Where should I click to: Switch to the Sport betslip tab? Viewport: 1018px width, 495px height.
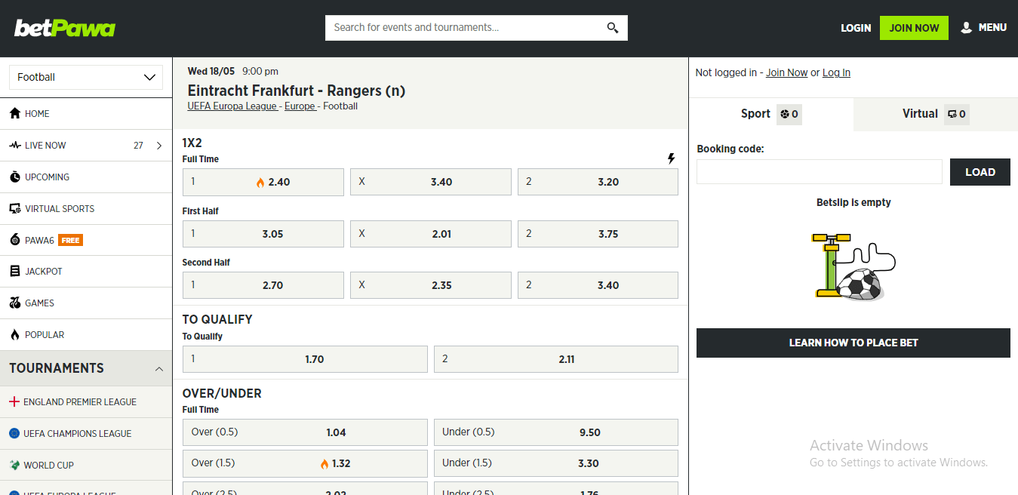click(x=770, y=114)
